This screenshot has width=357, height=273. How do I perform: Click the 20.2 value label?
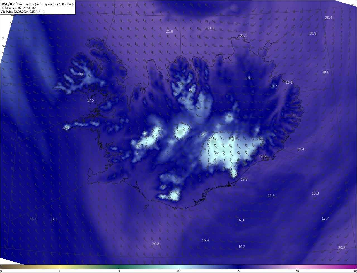point(289,82)
